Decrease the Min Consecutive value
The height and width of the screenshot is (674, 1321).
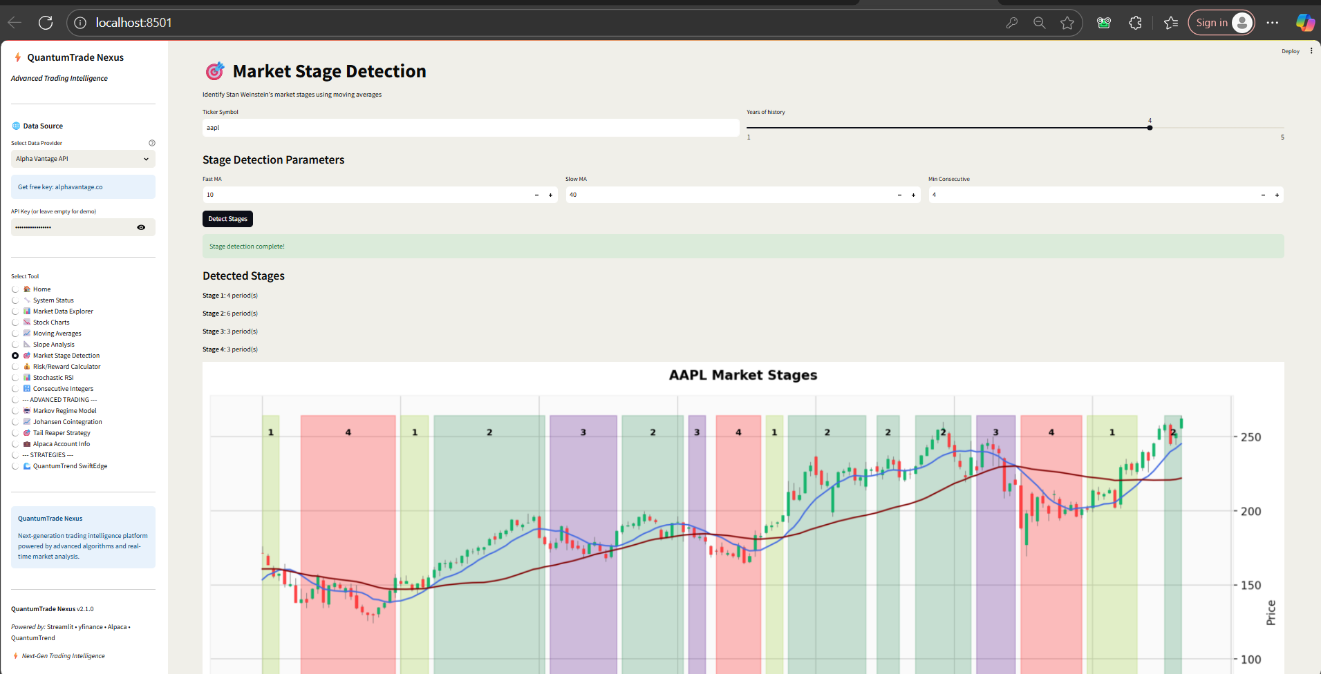pos(1263,195)
